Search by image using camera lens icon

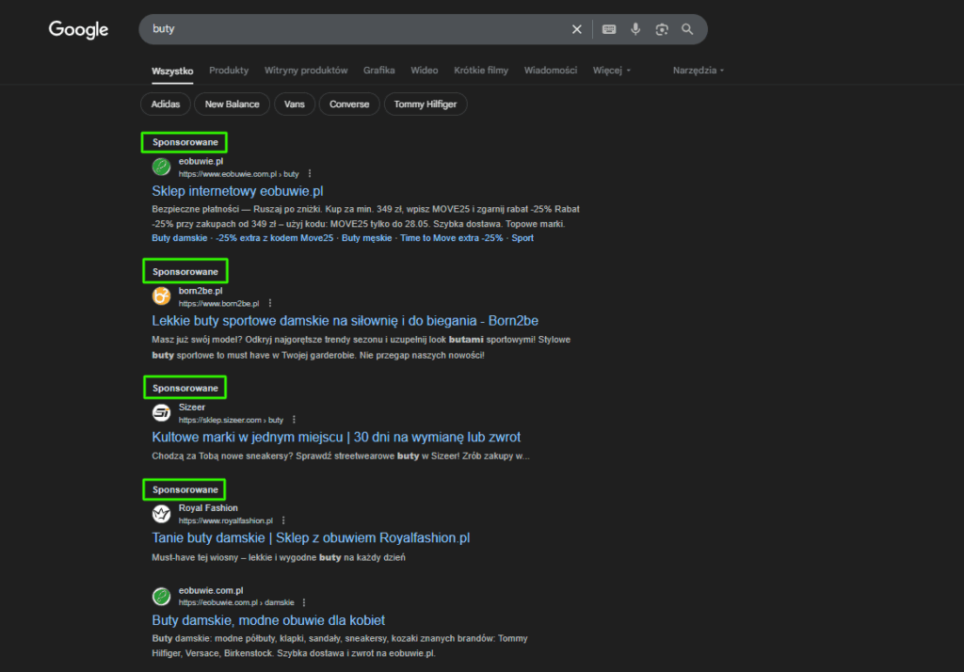[x=662, y=29]
